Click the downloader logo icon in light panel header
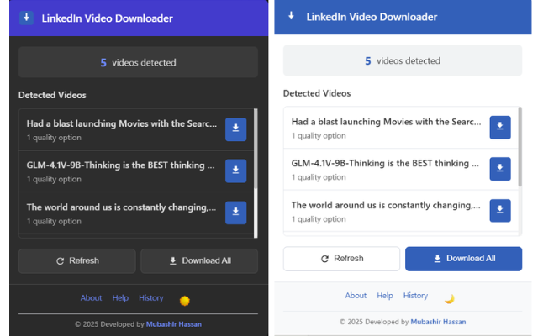This screenshot has height=336, width=538. coord(291,16)
